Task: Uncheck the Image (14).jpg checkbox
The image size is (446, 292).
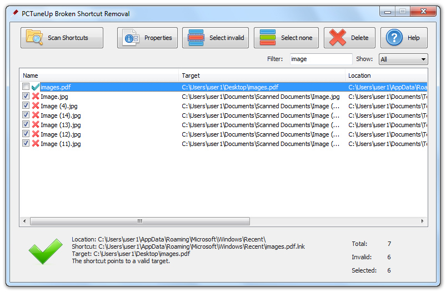Action: pos(26,115)
